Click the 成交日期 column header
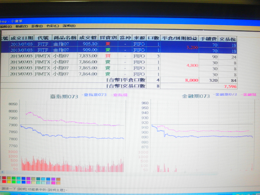 click(22, 38)
